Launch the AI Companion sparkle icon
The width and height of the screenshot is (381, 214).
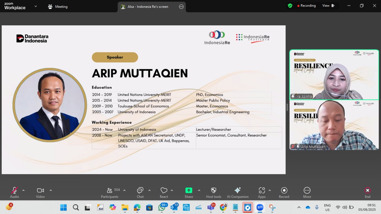(238, 190)
